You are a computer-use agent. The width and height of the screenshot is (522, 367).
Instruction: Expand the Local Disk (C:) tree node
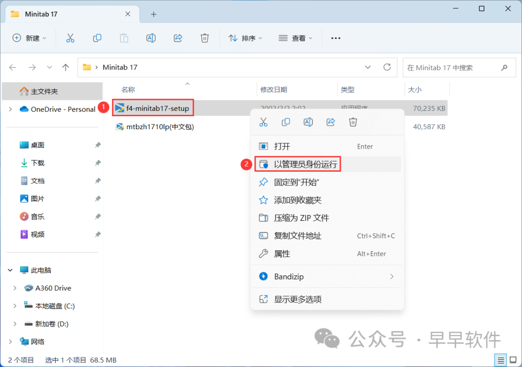click(15, 306)
